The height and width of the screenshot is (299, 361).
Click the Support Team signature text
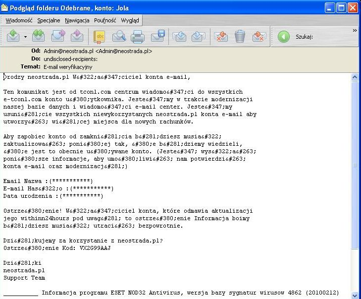coord(24,278)
